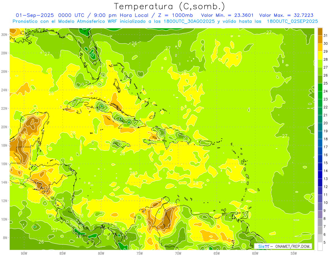Click the "Valor Max. = 32.7223" text
Screen dimensions: 333x257
(x=286, y=15)
